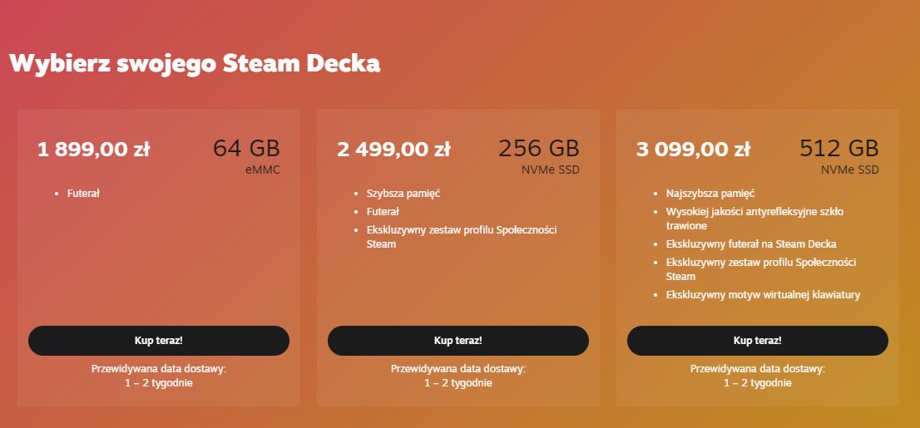Click the 3 099,00 zł price
920x428 pixels.
(693, 150)
